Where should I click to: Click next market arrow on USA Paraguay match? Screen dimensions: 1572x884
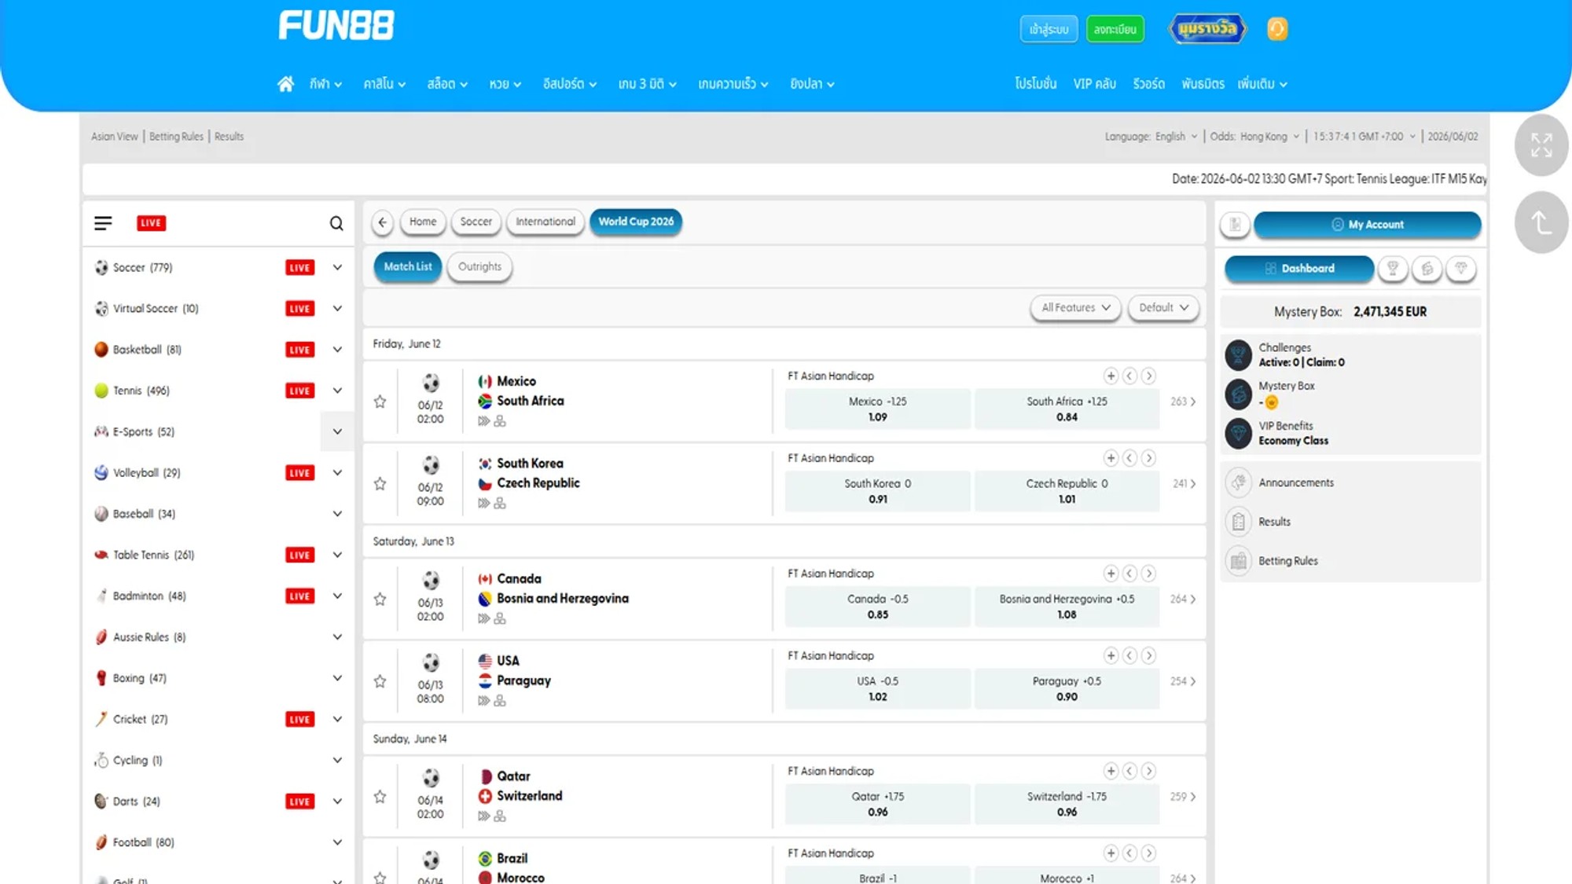pyautogui.click(x=1149, y=655)
